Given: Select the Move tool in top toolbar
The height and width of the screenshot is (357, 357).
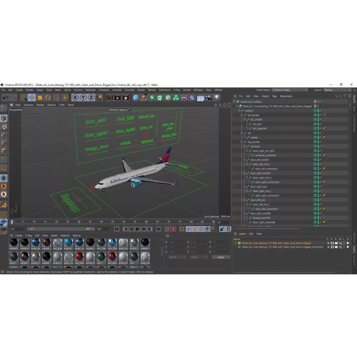Looking at the screenshot, I should tap(32, 98).
